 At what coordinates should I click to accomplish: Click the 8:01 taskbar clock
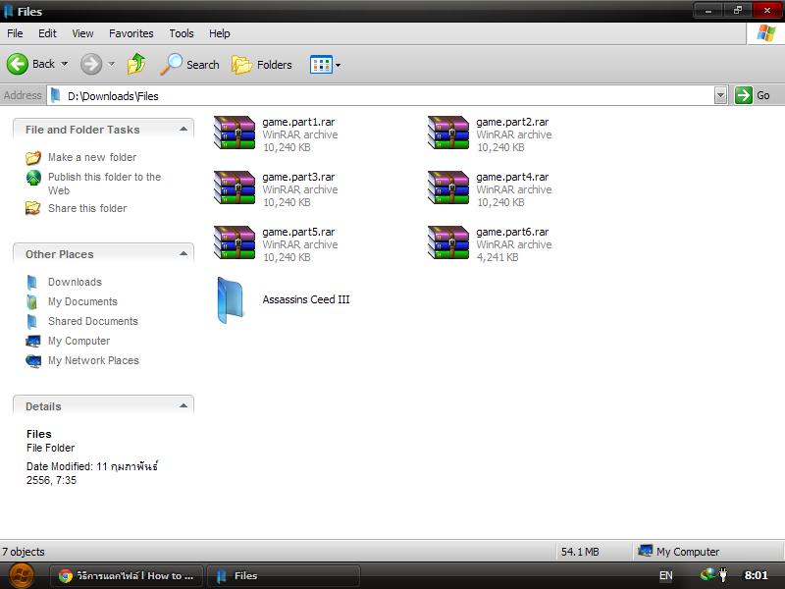click(x=756, y=575)
